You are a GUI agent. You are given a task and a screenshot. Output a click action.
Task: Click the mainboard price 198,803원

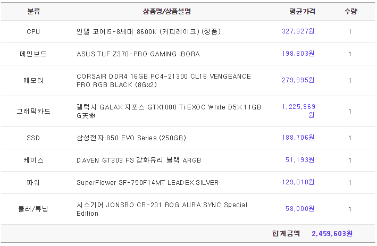pyautogui.click(x=298, y=54)
